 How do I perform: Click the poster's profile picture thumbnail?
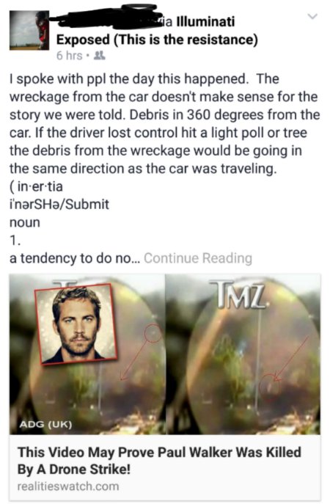29,30
